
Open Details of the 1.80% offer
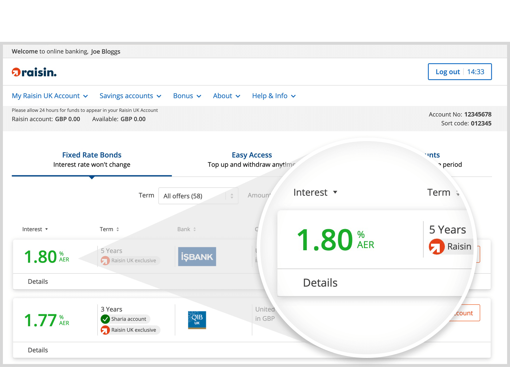click(38, 282)
